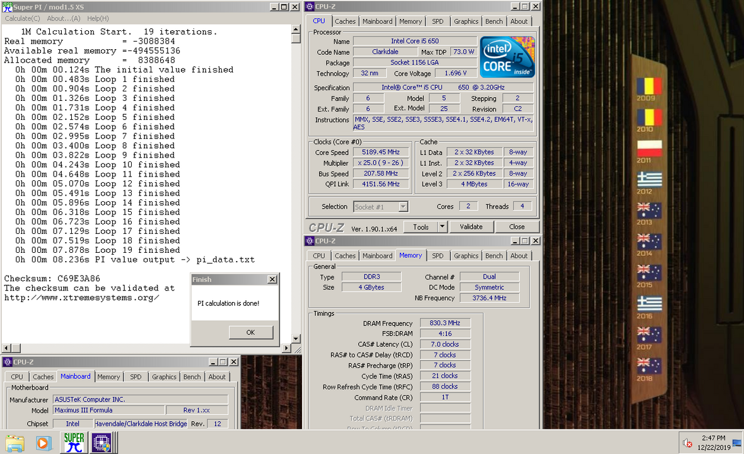Switch to CPU tab in the CPU-Z Mainboard window
This screenshot has height=454, width=744.
pos(16,376)
